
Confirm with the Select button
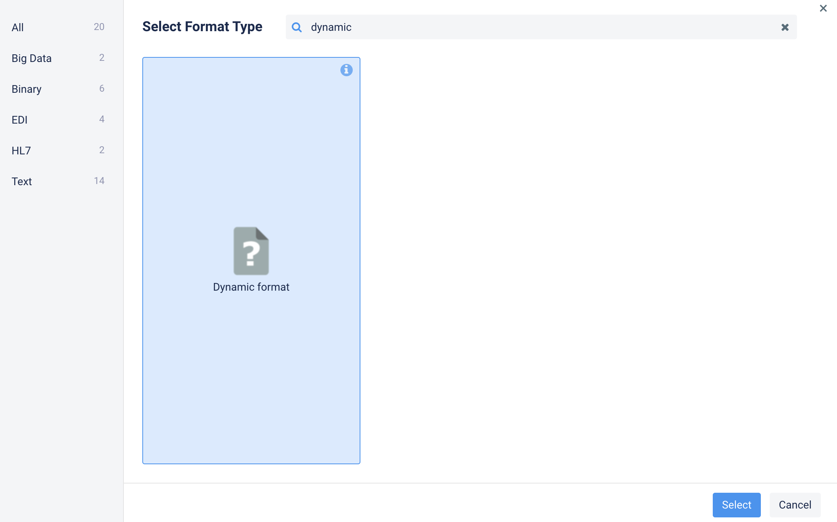(736, 505)
